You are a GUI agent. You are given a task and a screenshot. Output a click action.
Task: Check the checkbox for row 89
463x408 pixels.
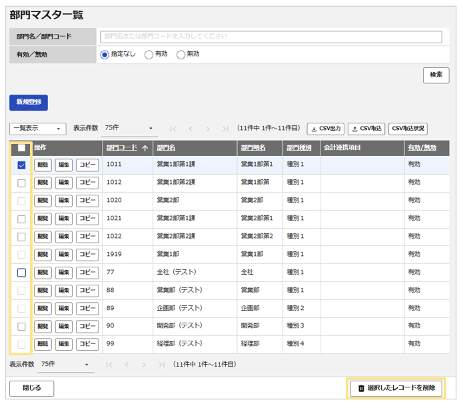21,309
